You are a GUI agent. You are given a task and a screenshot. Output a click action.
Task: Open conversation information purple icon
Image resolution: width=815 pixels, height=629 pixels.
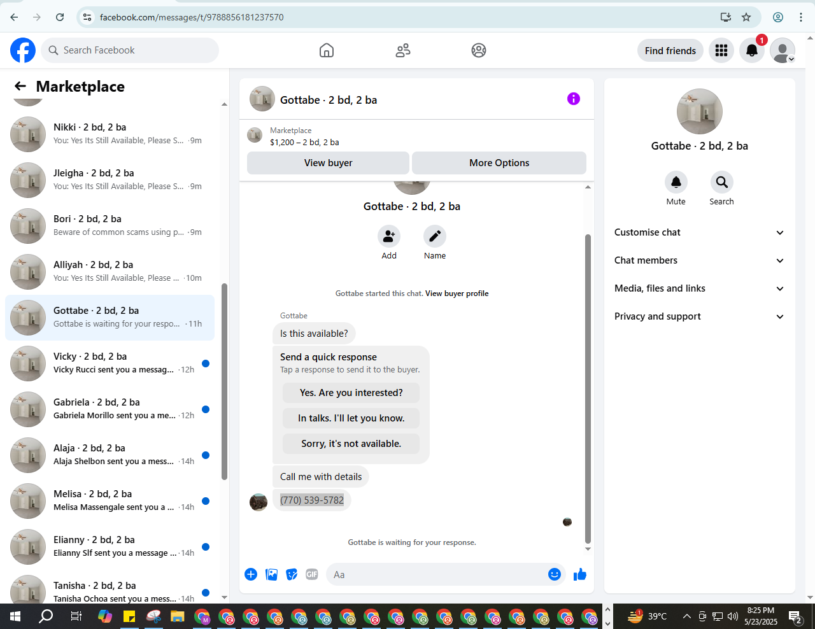pyautogui.click(x=574, y=99)
